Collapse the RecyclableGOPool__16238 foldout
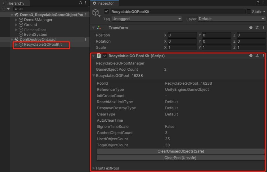267x172 pixels. pyautogui.click(x=93, y=75)
